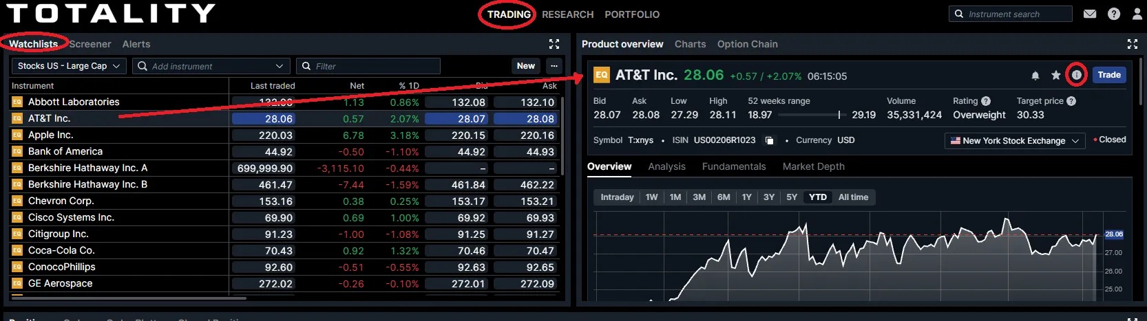Open the user account profile icon

click(1137, 14)
